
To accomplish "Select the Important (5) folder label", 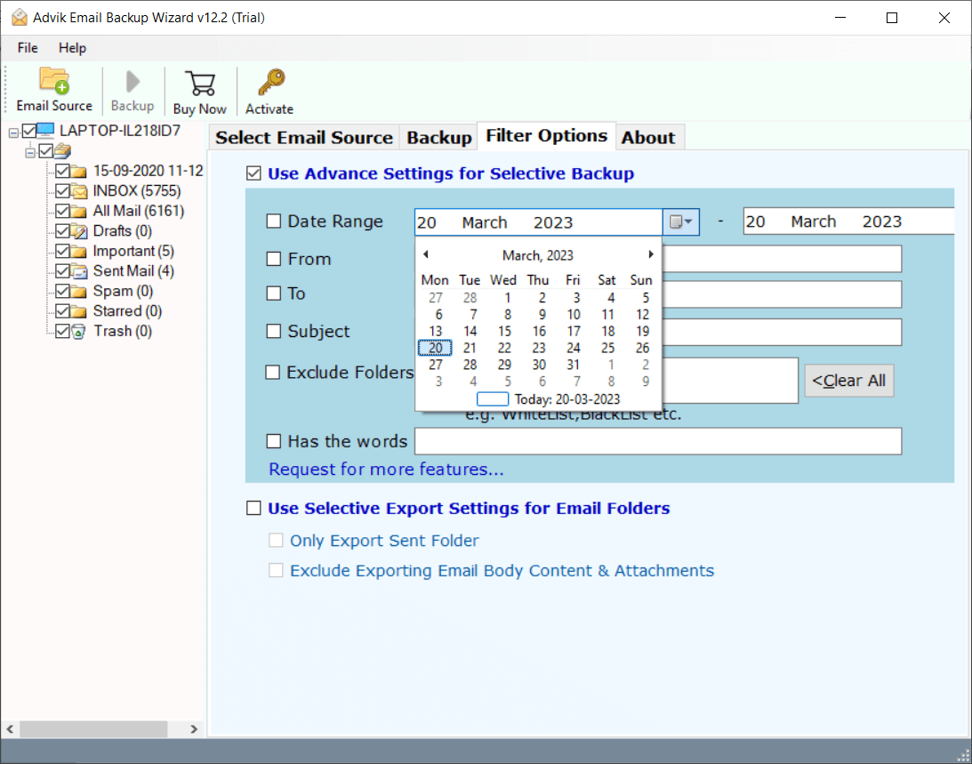I will 133,251.
